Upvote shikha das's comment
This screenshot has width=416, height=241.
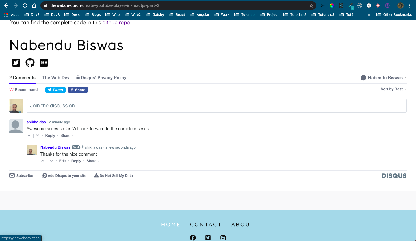pyautogui.click(x=29, y=136)
